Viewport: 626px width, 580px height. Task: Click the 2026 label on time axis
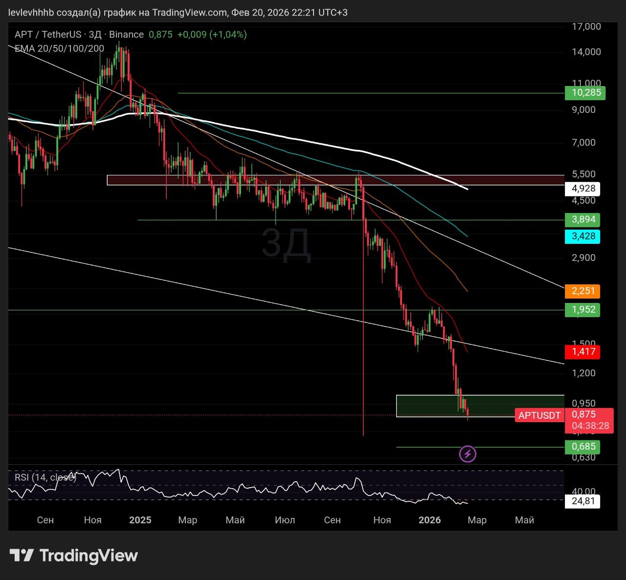click(x=429, y=520)
